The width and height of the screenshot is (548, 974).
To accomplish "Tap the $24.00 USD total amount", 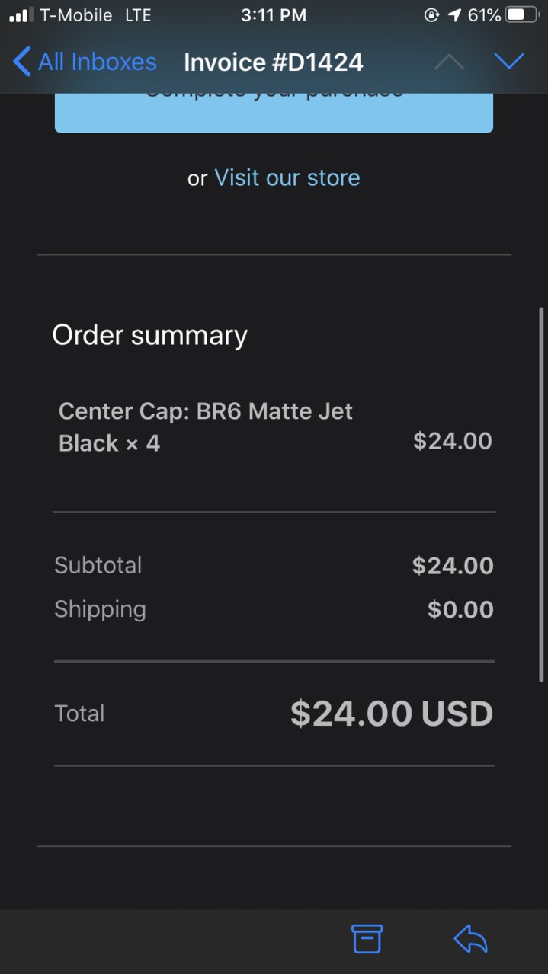I will click(392, 714).
